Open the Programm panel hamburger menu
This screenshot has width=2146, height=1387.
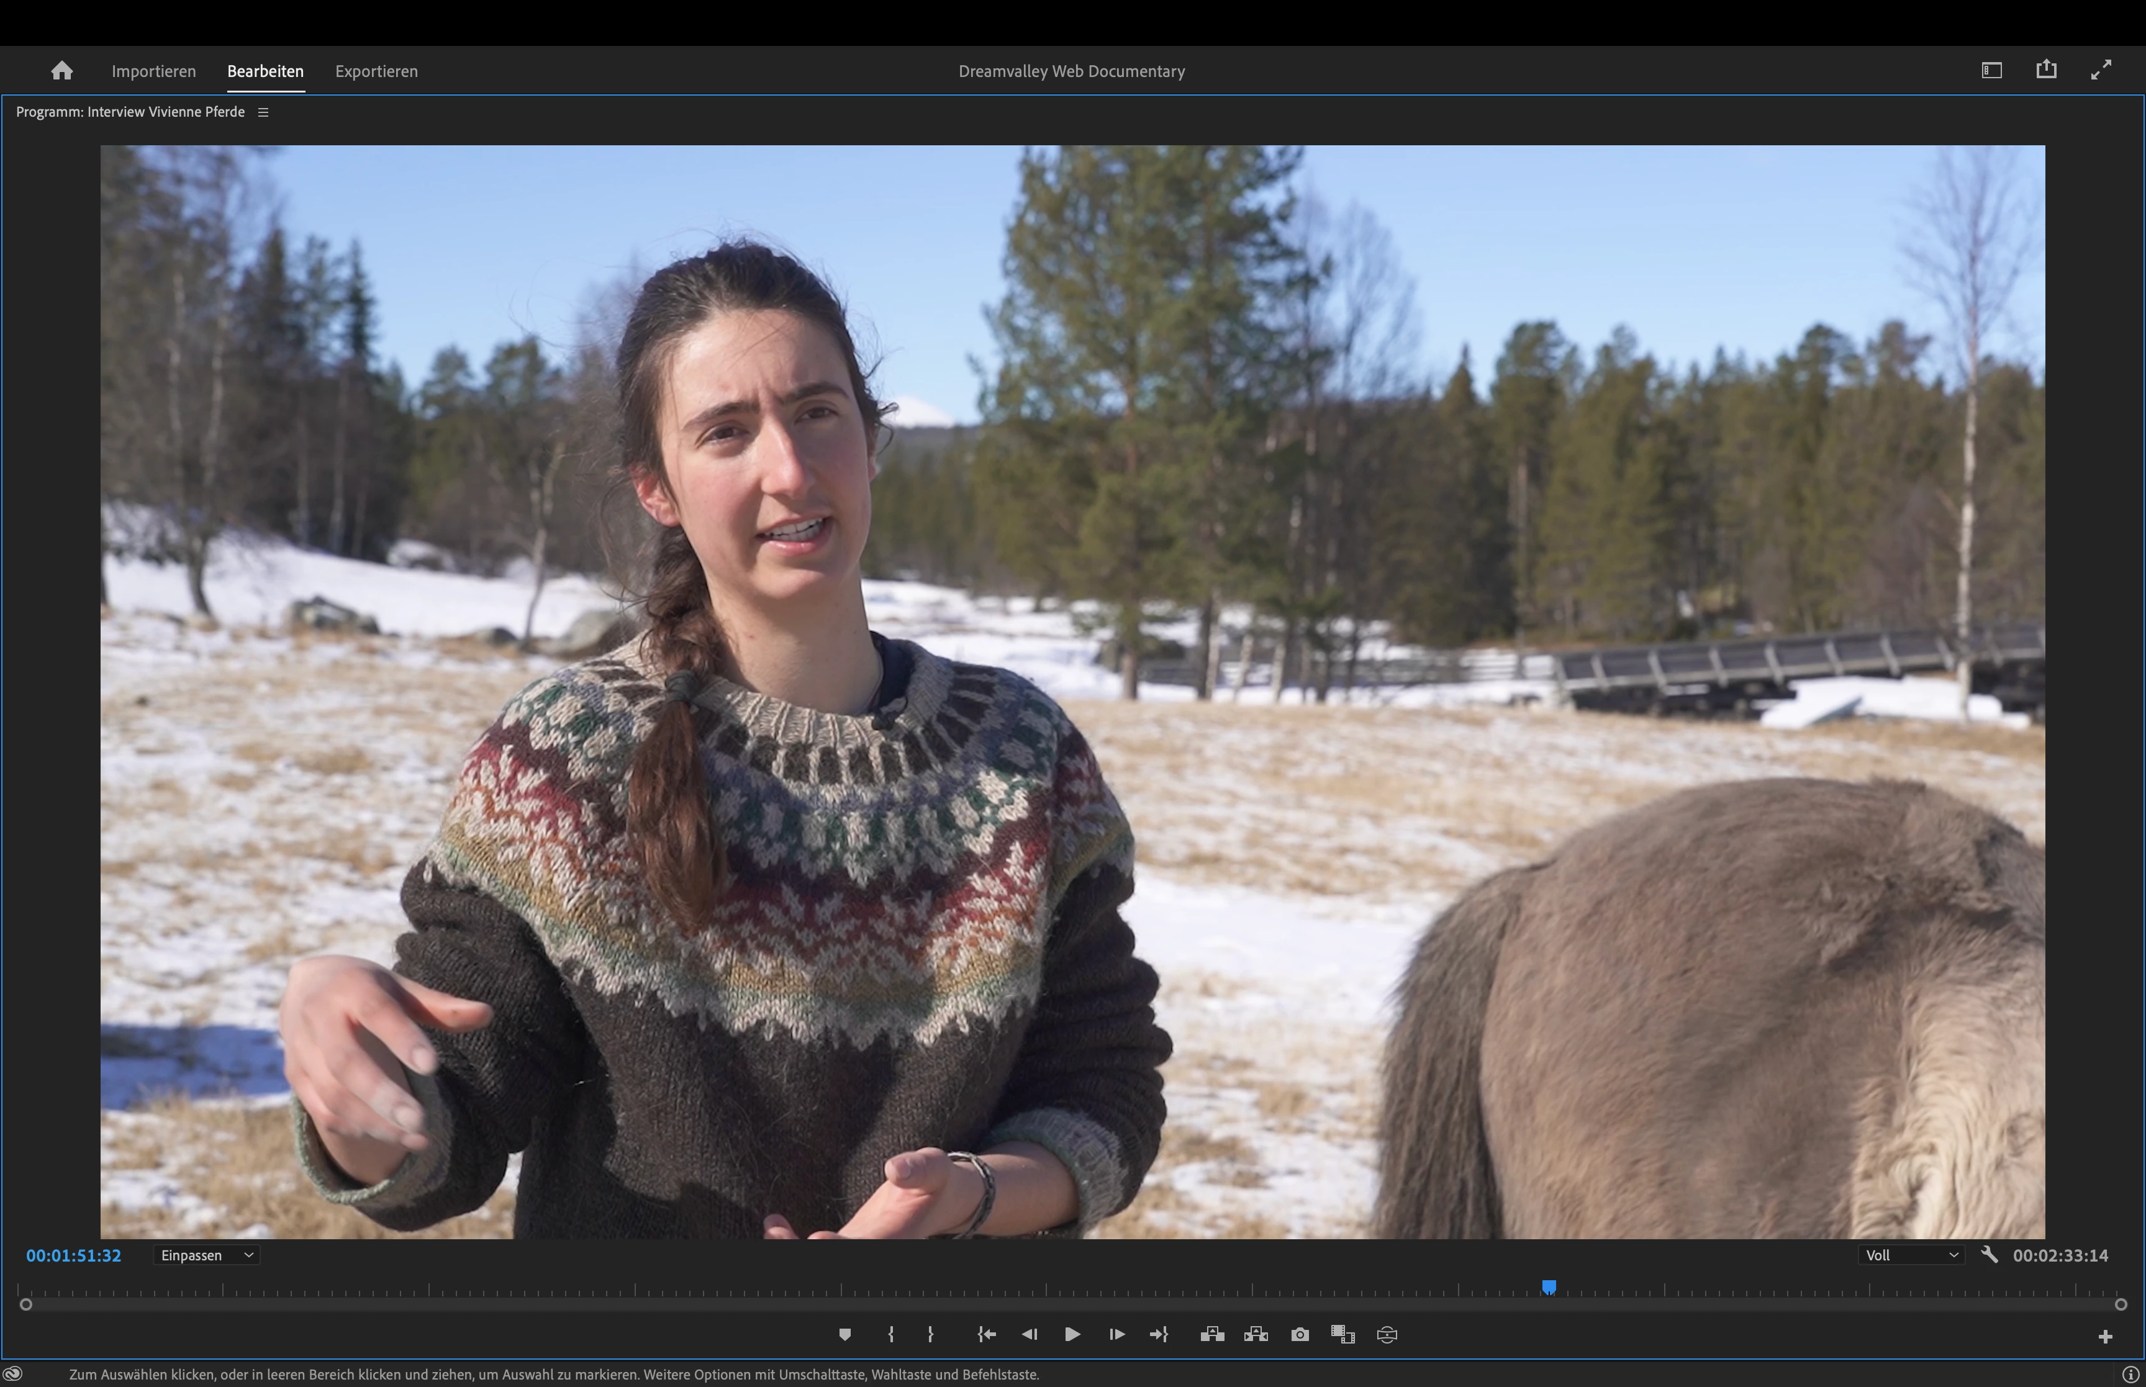pyautogui.click(x=263, y=112)
